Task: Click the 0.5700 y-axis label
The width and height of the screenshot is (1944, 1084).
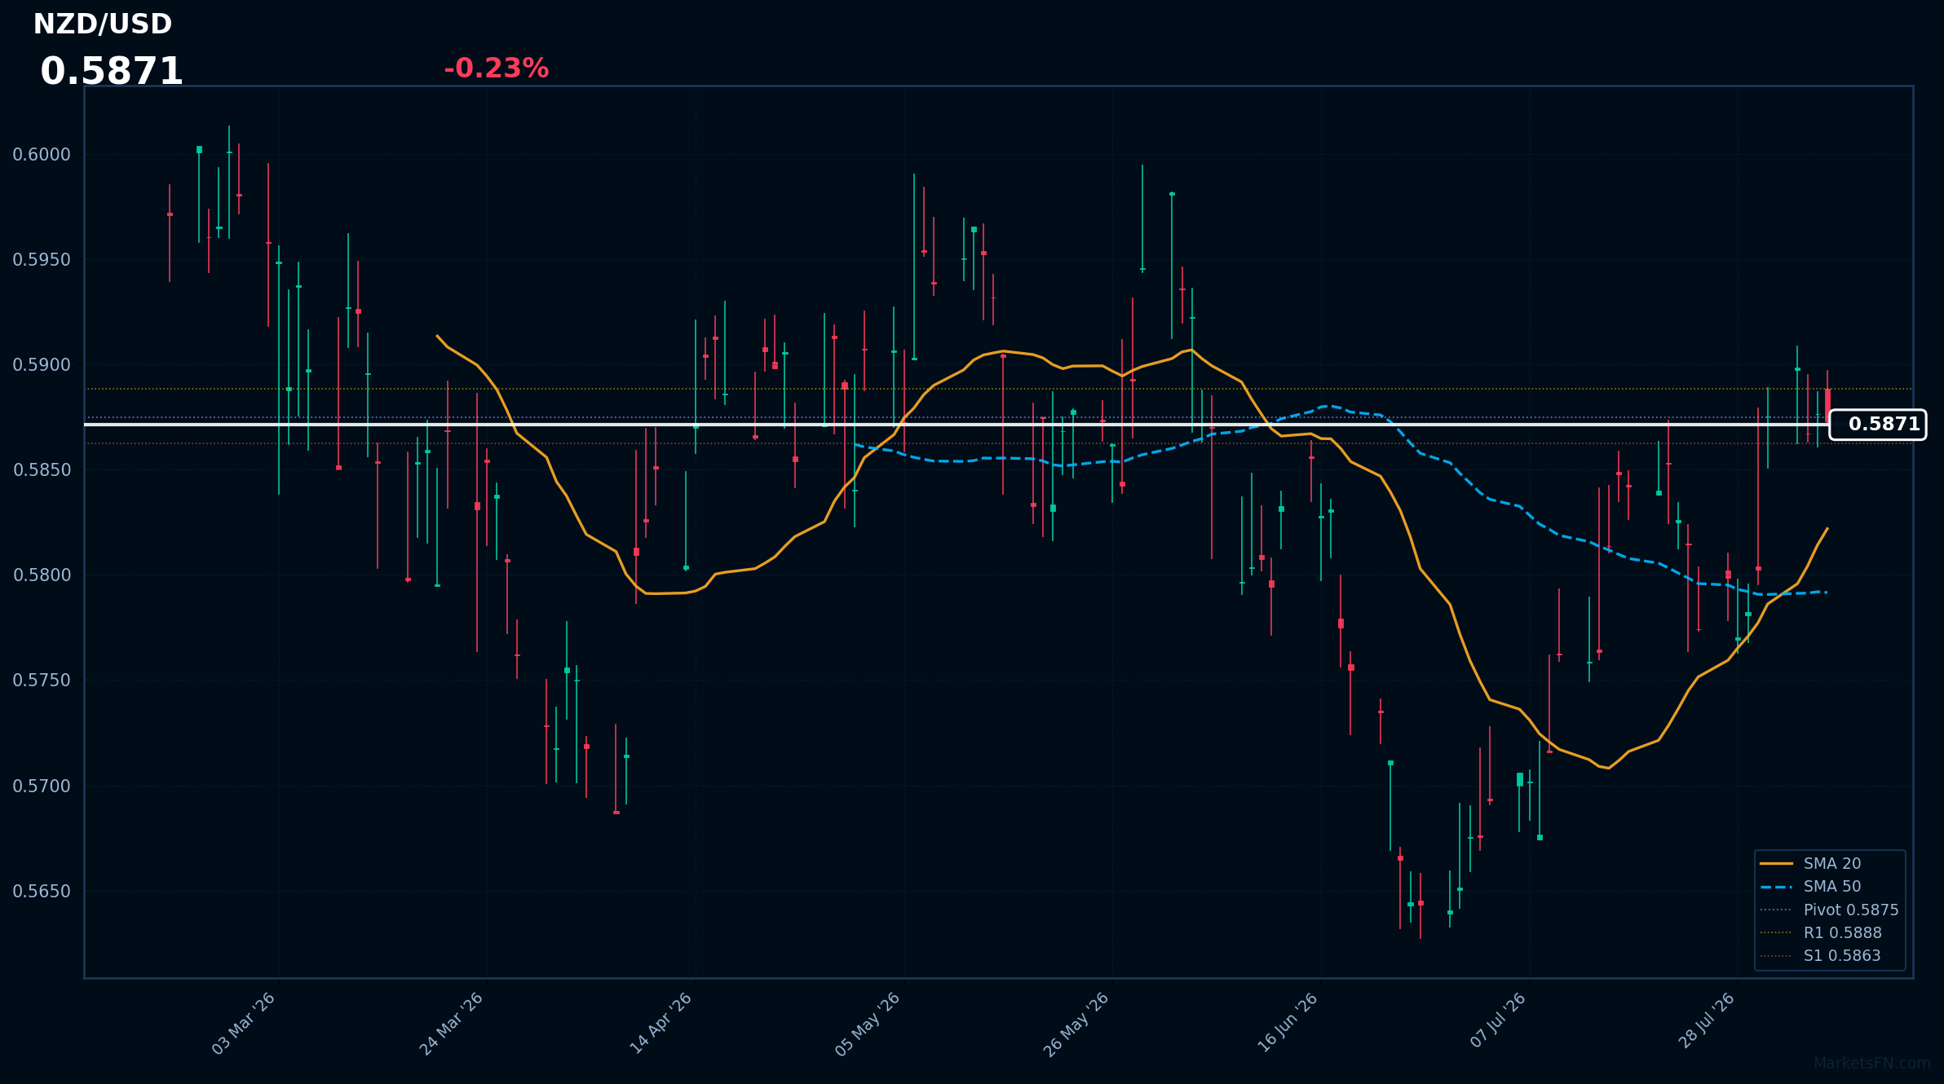Action: 42,786
